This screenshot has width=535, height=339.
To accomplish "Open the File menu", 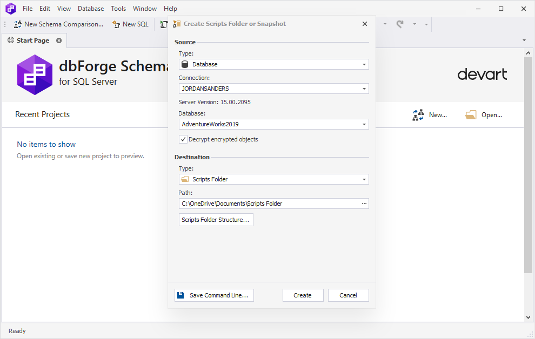I will pyautogui.click(x=28, y=9).
